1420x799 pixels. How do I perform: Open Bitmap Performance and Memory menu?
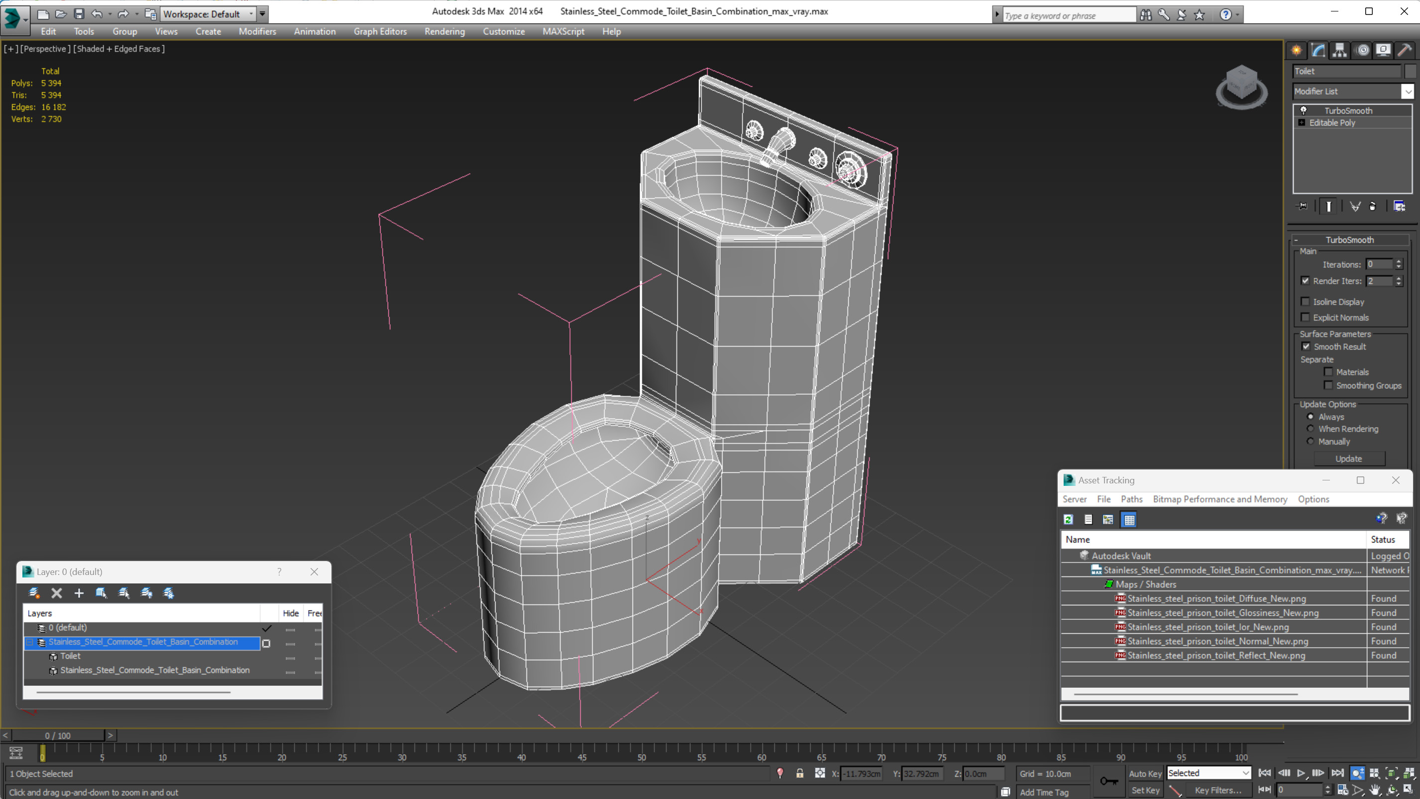click(x=1220, y=499)
